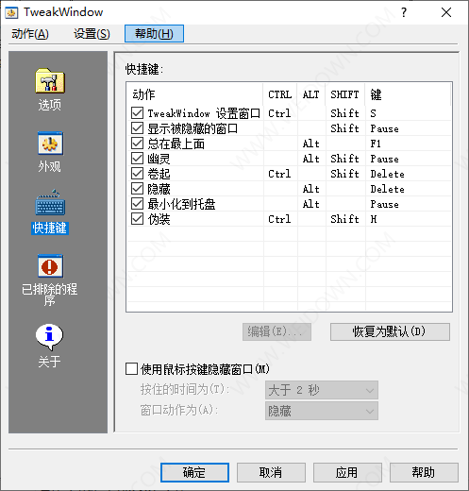Sort by the 动作 column header

point(194,94)
